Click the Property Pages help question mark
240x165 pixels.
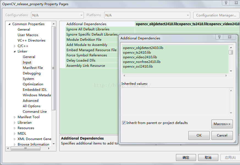click(226, 2)
